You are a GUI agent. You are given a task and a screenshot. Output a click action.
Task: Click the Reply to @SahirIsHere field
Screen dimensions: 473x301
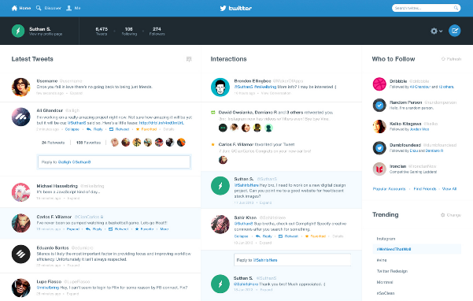click(x=292, y=260)
